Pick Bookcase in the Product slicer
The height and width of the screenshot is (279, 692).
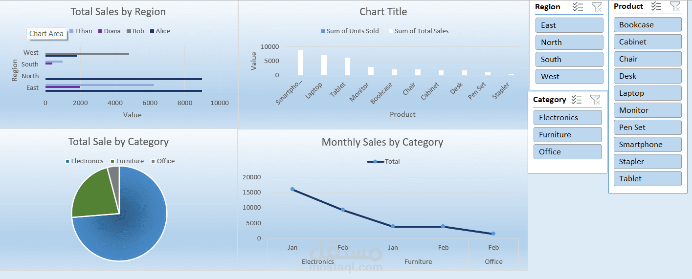tap(647, 25)
